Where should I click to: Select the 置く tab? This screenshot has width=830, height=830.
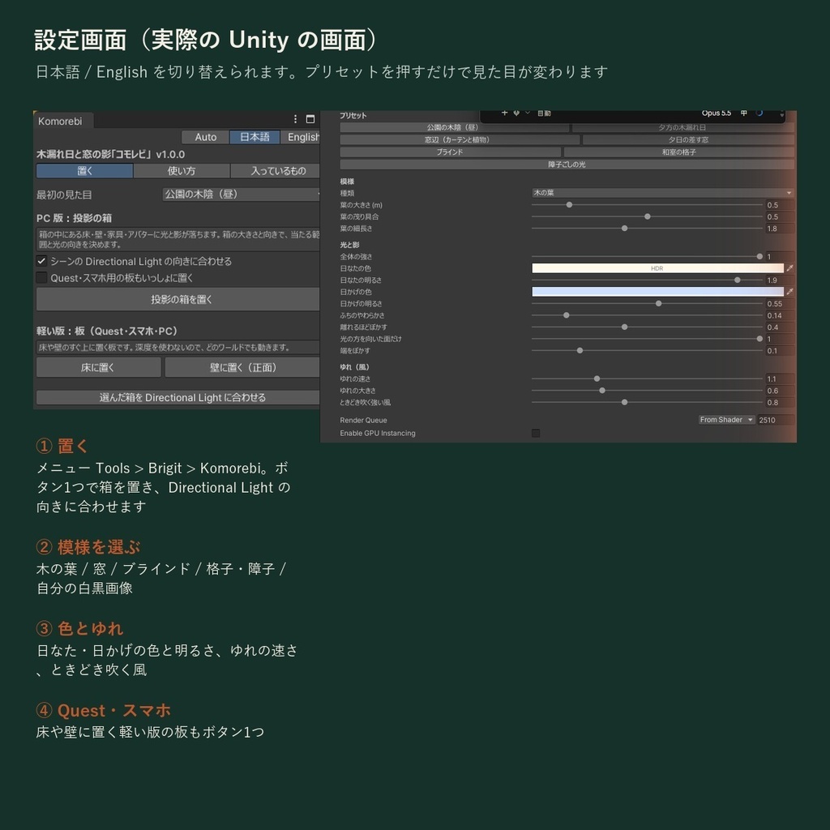(x=84, y=171)
